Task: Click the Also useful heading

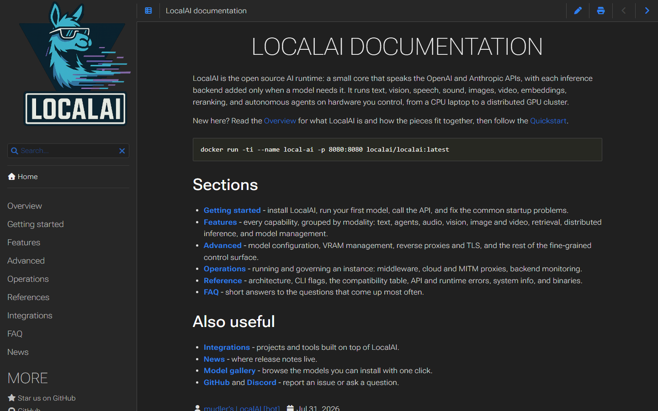Action: coord(234,321)
